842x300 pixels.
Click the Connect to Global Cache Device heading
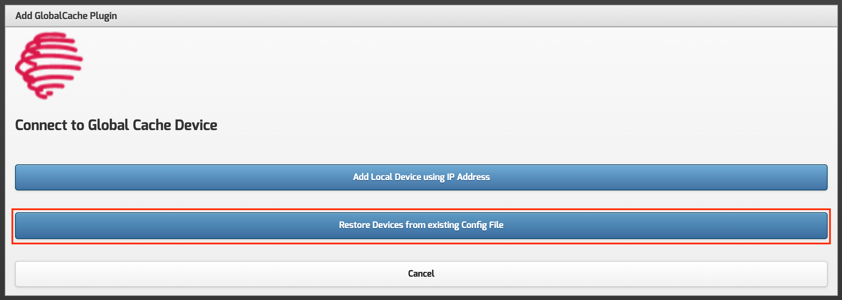coord(116,125)
